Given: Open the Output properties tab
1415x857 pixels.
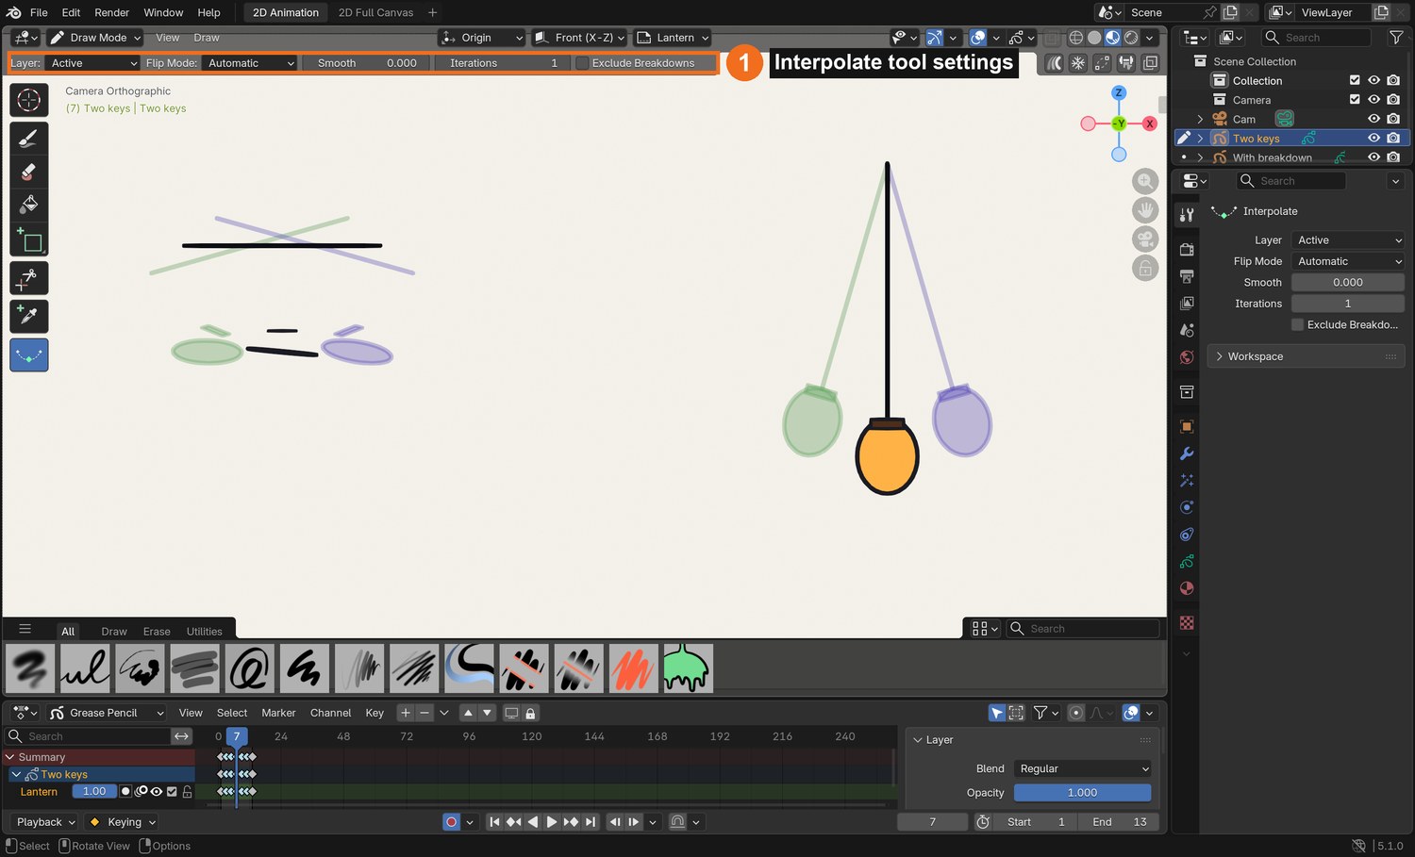Looking at the screenshot, I should (1187, 276).
